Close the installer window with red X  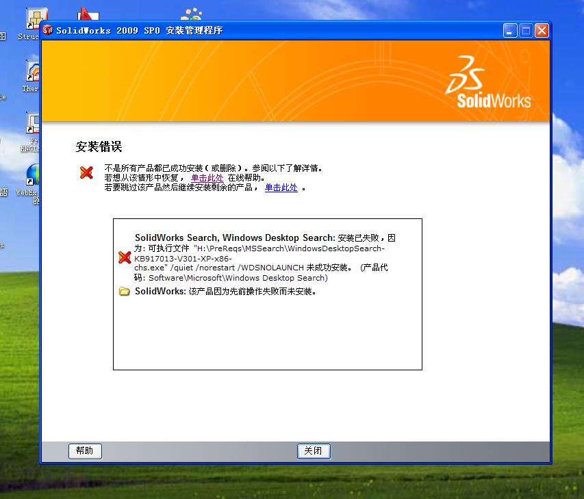pyautogui.click(x=542, y=31)
